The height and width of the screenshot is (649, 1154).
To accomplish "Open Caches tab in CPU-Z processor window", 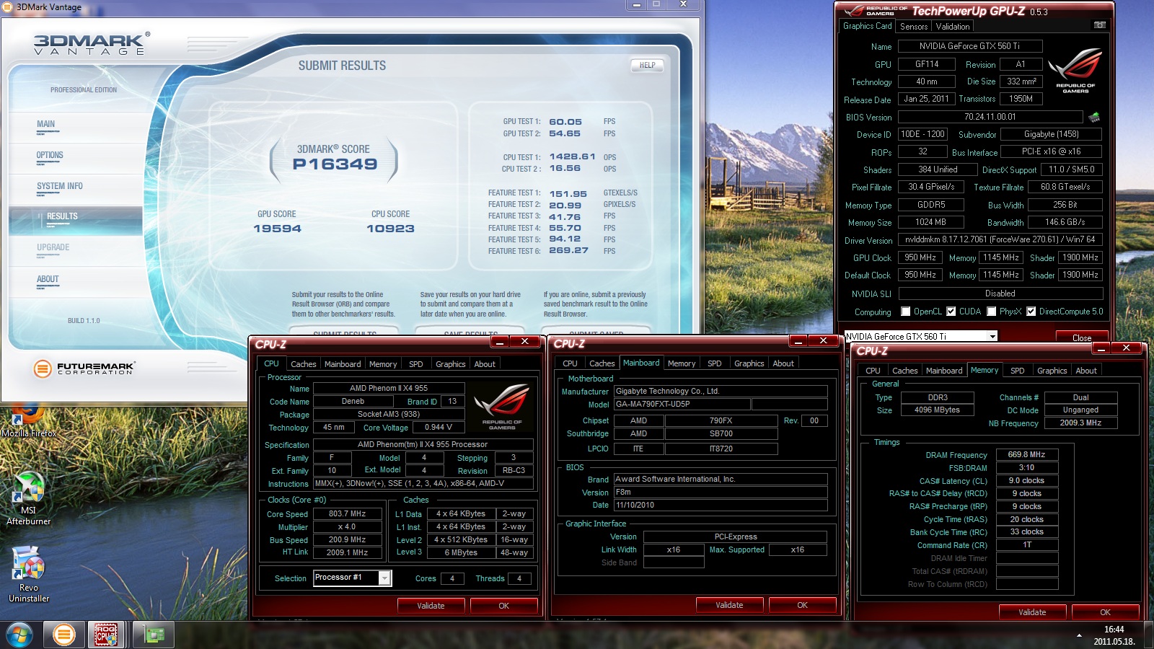I will click(x=304, y=364).
